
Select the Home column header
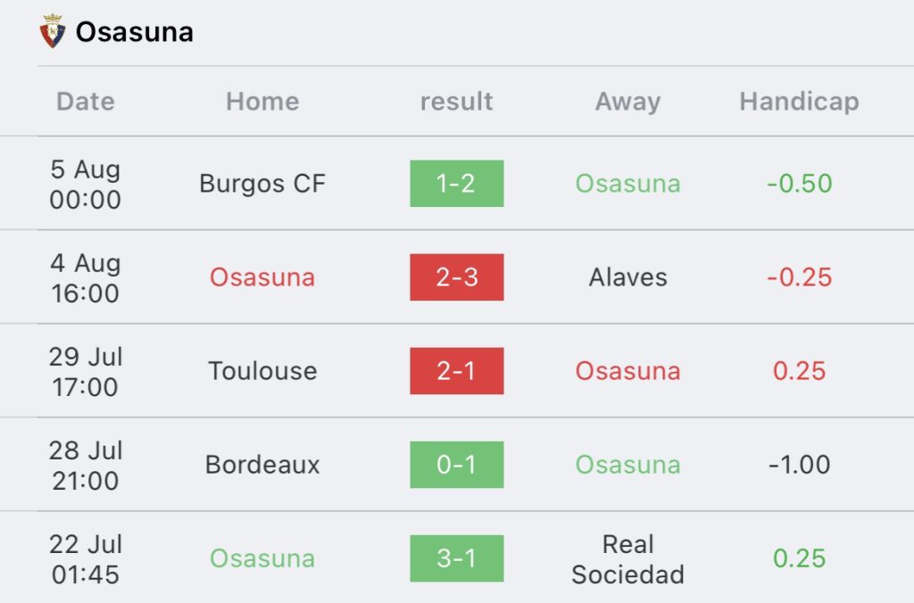coord(263,102)
